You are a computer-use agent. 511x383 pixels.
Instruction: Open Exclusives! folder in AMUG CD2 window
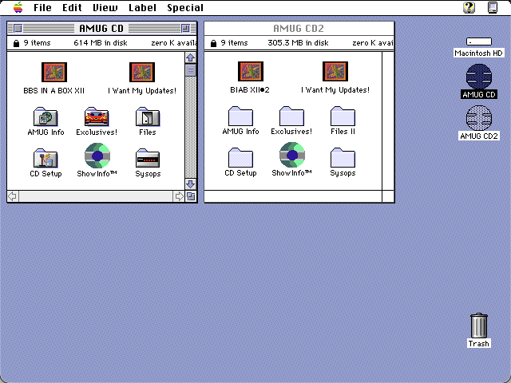point(291,116)
